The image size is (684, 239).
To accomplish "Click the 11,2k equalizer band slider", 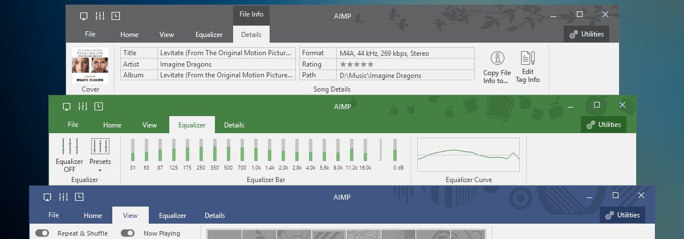I will click(x=352, y=150).
